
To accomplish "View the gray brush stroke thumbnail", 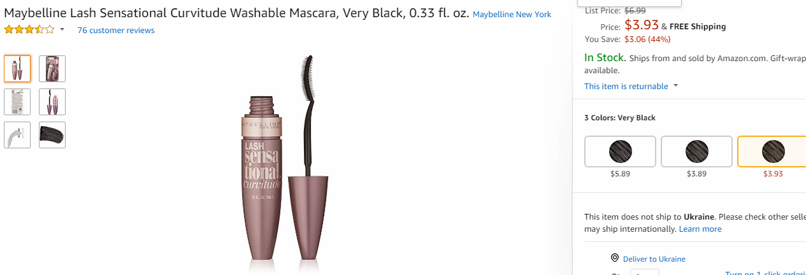I will (17, 135).
